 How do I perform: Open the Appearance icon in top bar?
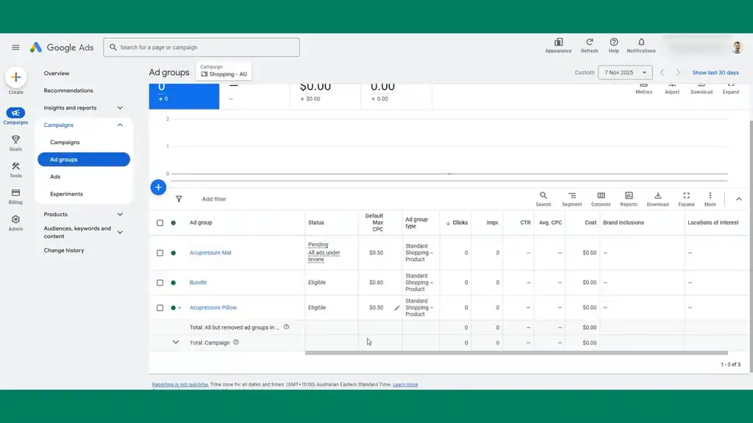click(x=558, y=45)
